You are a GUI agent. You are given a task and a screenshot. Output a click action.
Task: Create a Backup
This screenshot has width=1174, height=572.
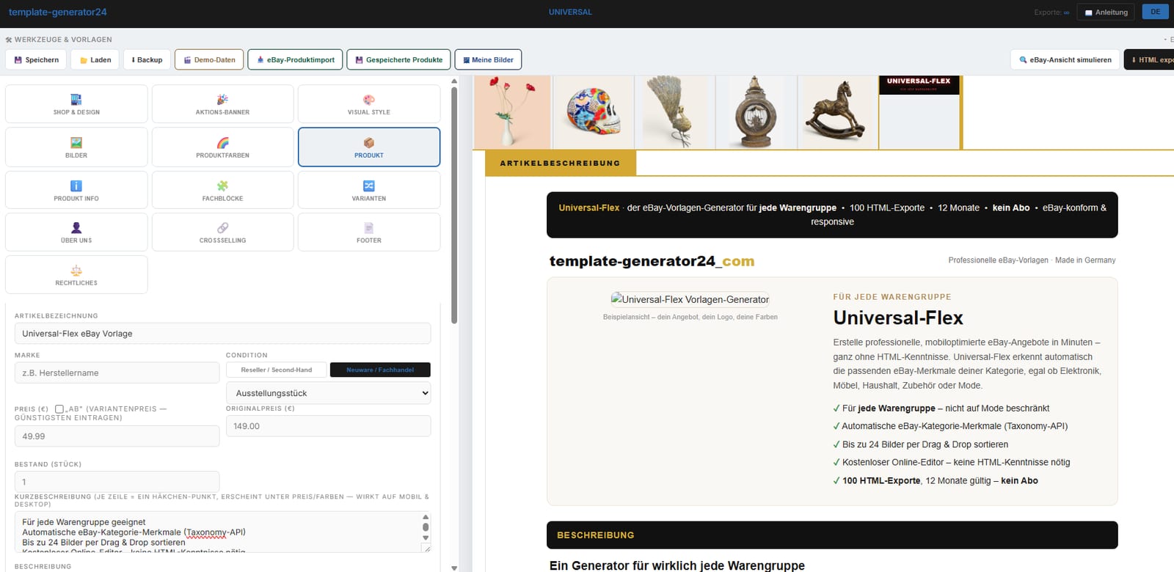click(x=147, y=60)
